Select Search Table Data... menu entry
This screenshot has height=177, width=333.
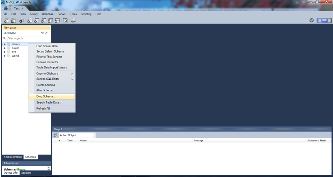[x=52, y=102]
